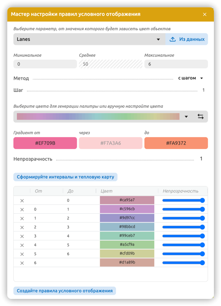Click 'Сформируйте интервалы и тепловую карту' button
Viewport: 221px width, 306px height.
65,177
